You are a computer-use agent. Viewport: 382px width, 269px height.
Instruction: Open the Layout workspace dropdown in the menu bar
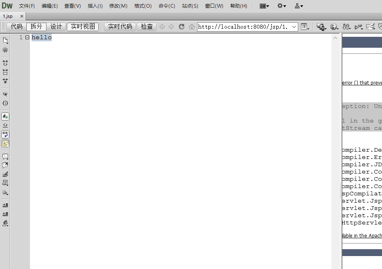click(x=264, y=6)
